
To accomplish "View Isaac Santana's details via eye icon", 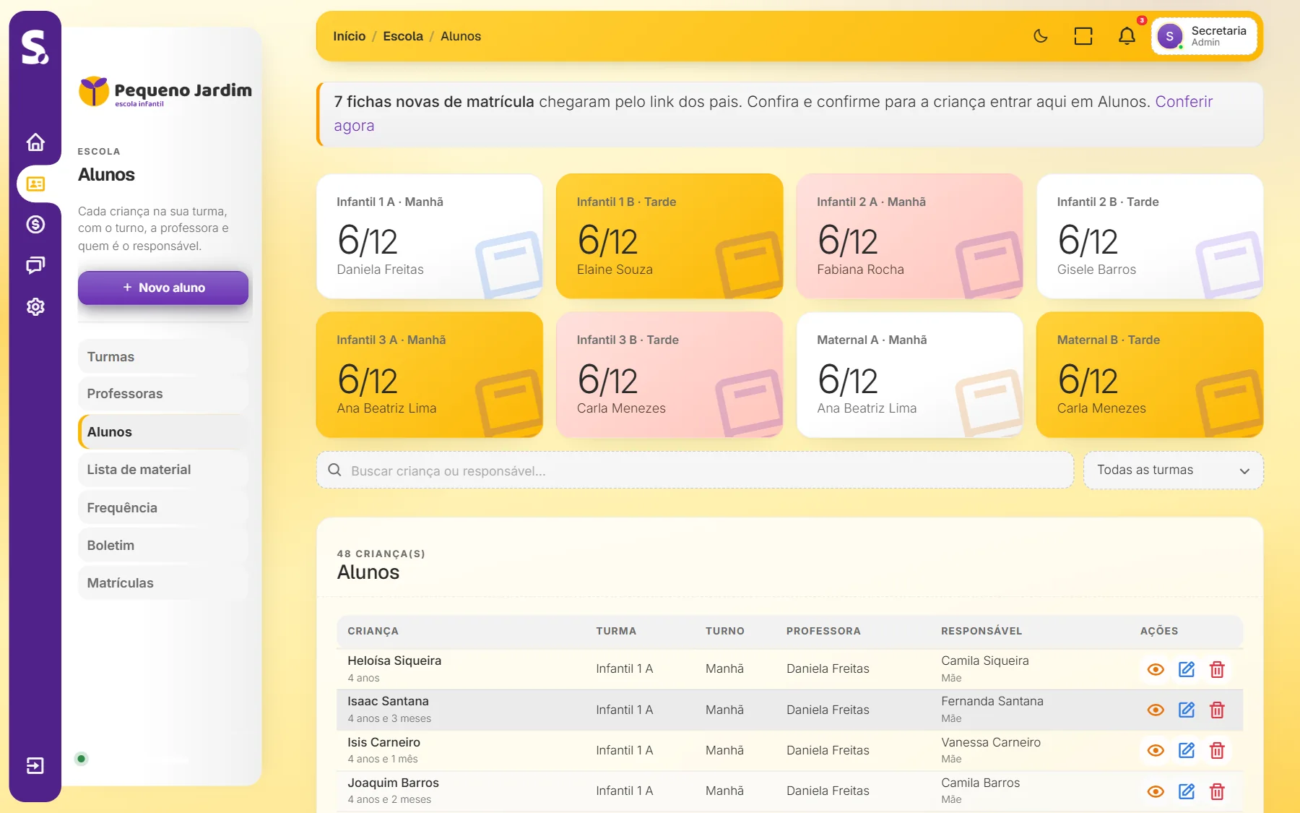I will (x=1156, y=710).
